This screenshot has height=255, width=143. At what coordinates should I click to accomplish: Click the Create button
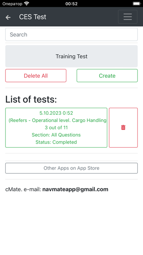tap(107, 75)
